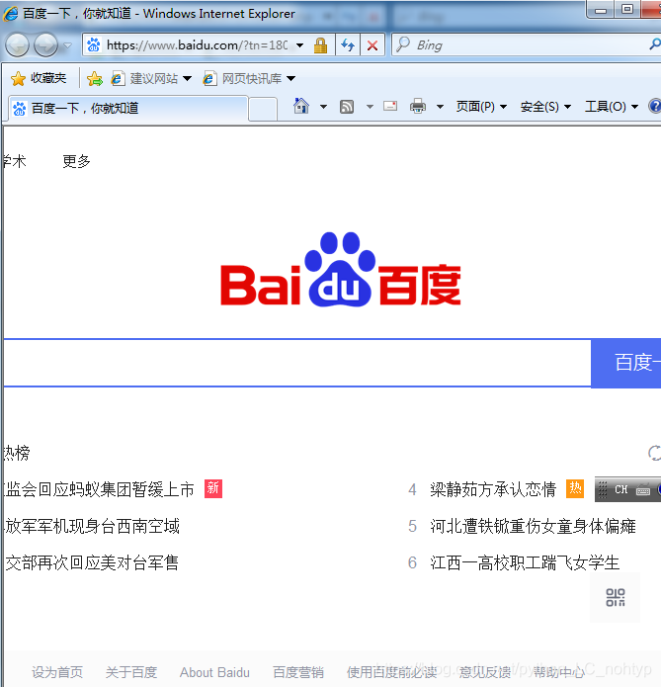Click the orange 热 badge
661x687 pixels.
tap(575, 489)
